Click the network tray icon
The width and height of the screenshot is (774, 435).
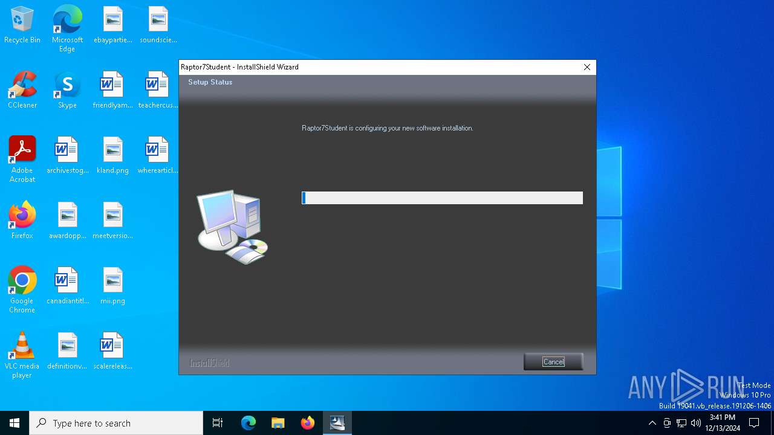coord(681,423)
